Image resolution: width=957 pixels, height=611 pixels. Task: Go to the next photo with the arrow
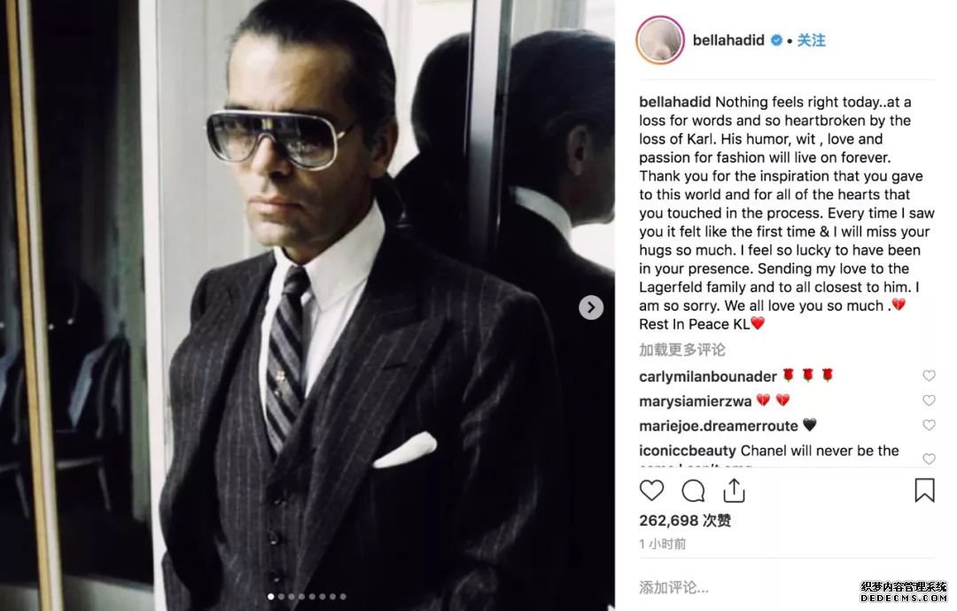tap(591, 307)
